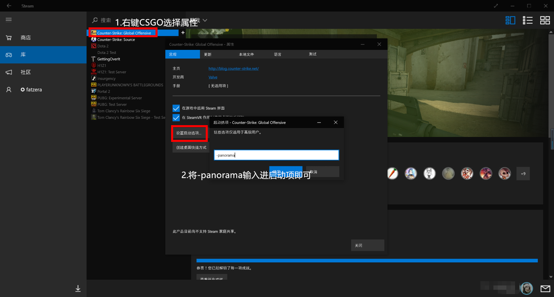The image size is (554, 297).
Task: Focus the launch options text field
Action: [x=276, y=155]
